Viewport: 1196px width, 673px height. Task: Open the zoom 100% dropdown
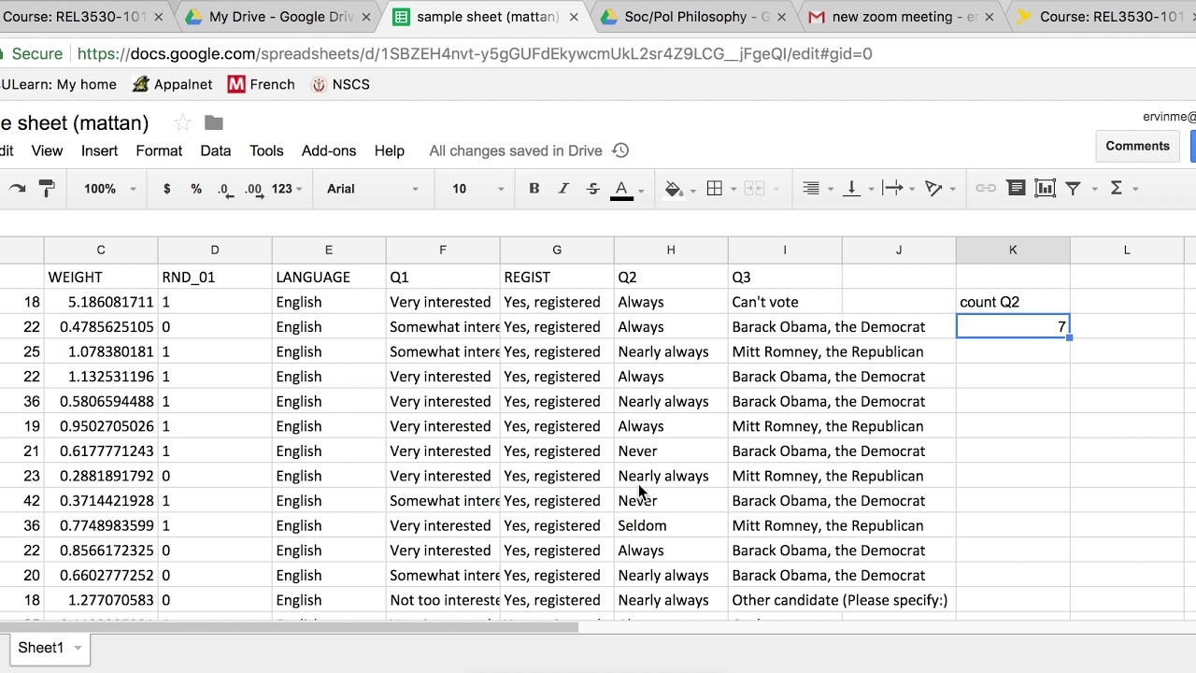[x=109, y=189]
